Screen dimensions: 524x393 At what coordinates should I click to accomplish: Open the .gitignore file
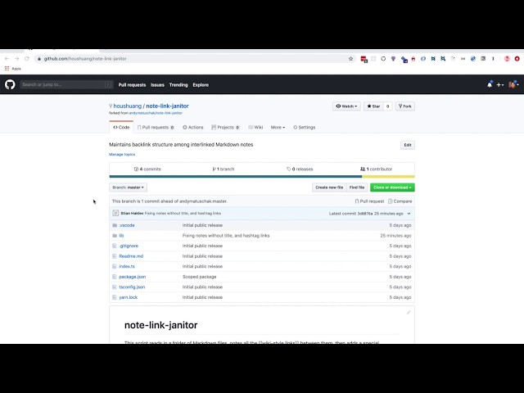129,246
